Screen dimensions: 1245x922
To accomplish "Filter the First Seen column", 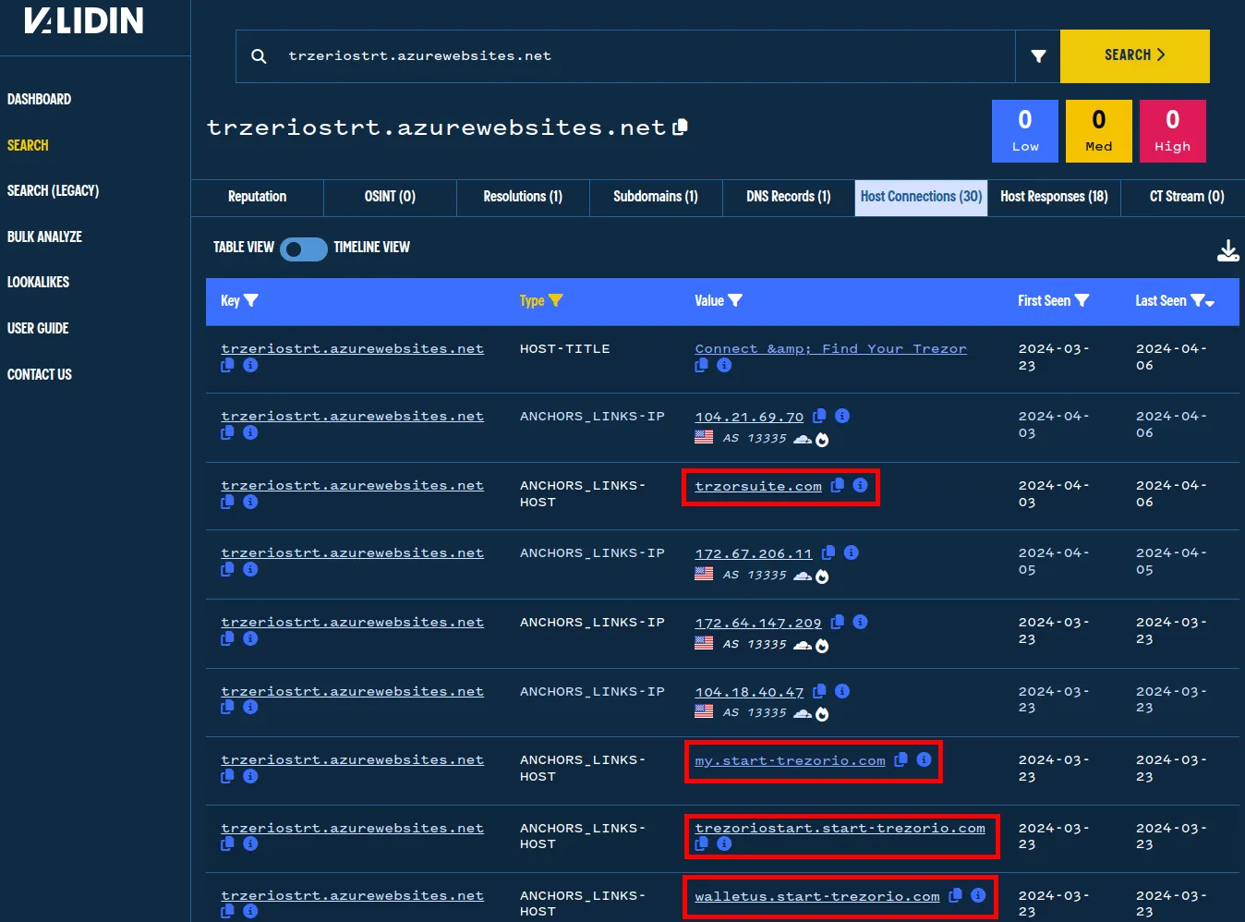I will 1082,300.
